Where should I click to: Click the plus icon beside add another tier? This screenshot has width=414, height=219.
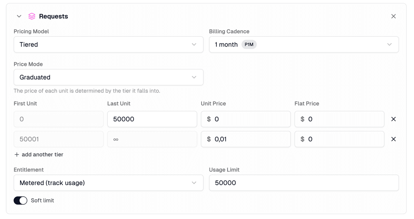[17, 154]
